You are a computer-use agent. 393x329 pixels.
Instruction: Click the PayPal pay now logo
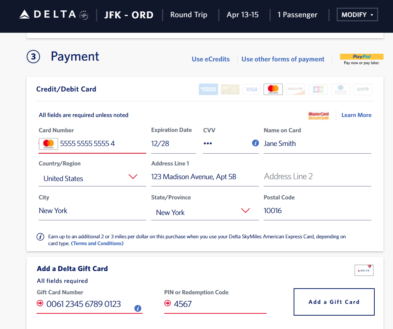(x=361, y=59)
